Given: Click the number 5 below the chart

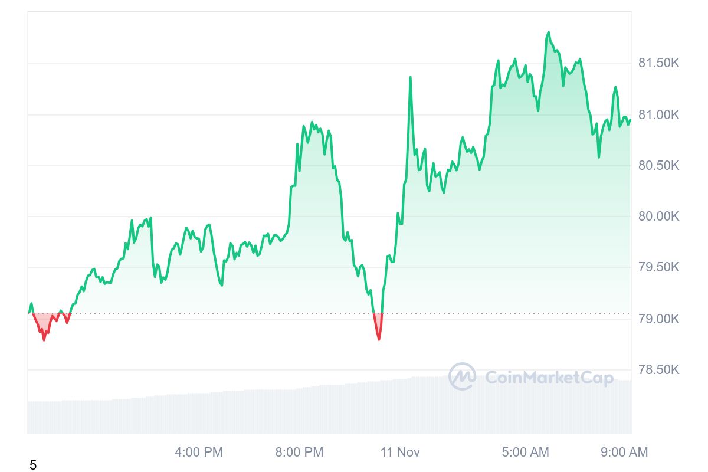Looking at the screenshot, I should coord(33,465).
